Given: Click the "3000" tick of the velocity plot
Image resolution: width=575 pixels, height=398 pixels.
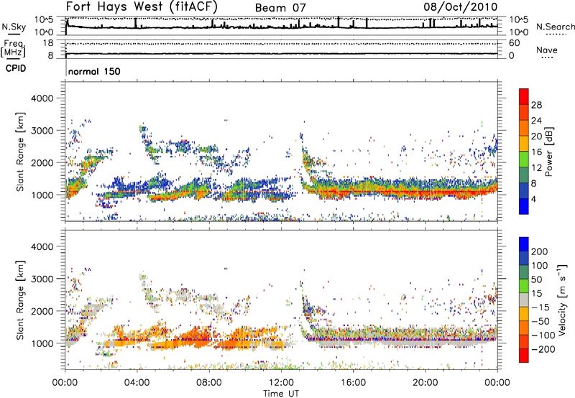Looking at the screenshot, I should point(42,279).
